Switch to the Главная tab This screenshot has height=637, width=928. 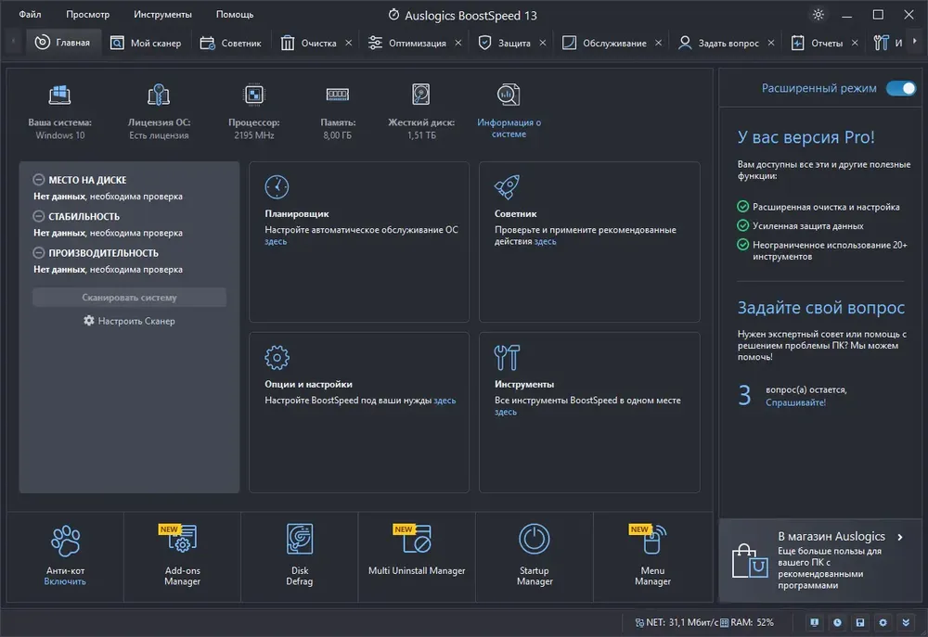click(x=63, y=43)
